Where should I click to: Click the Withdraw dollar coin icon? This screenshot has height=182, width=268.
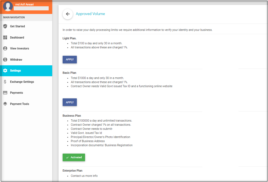click(x=5, y=60)
